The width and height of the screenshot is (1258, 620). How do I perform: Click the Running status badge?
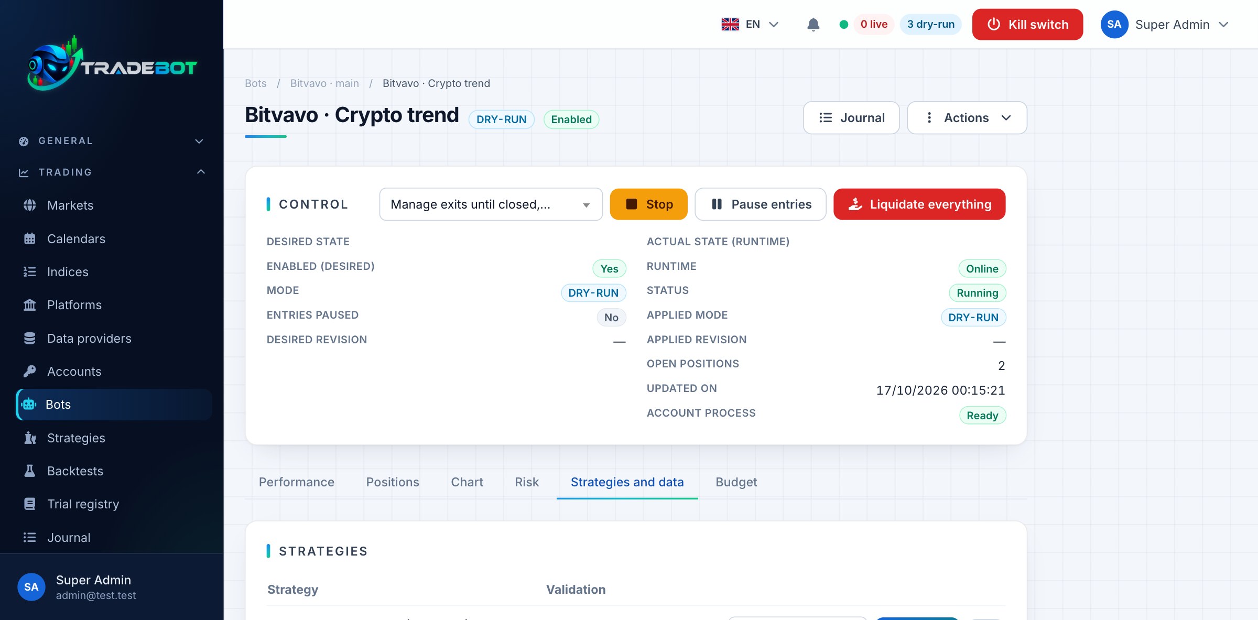[x=978, y=293]
